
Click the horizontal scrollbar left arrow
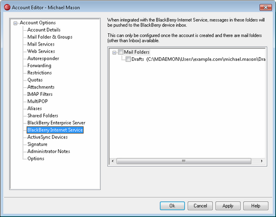coord(113,161)
